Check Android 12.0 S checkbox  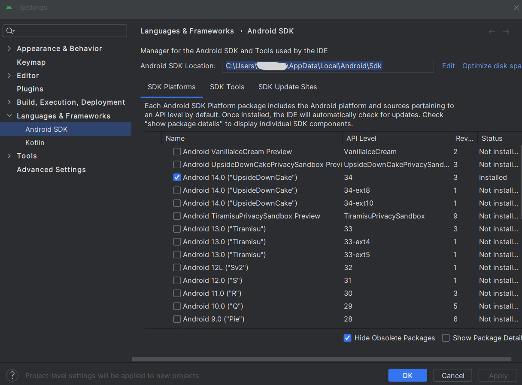[177, 280]
